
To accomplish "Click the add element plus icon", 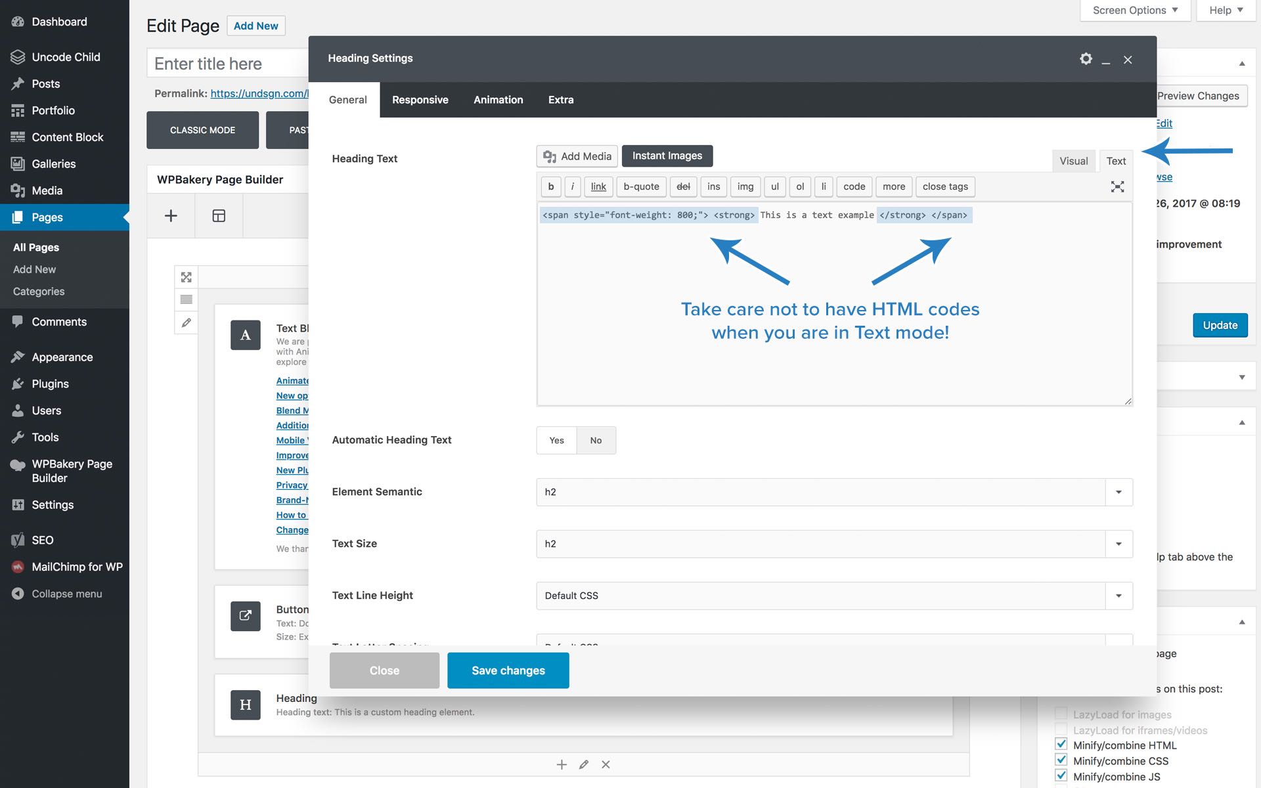I will point(171,216).
